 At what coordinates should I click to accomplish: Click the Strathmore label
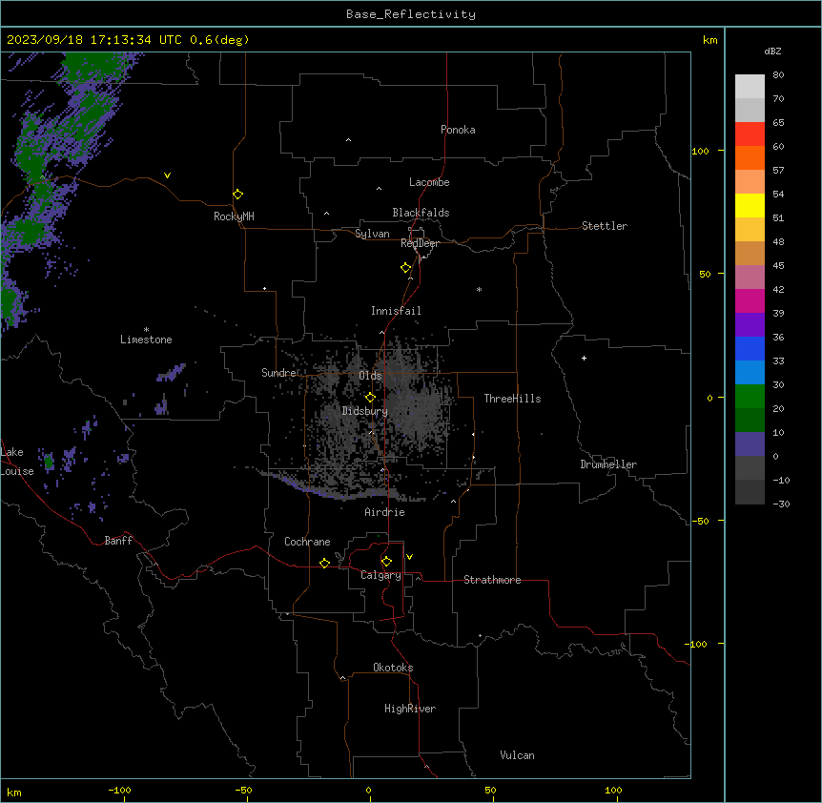pos(492,580)
